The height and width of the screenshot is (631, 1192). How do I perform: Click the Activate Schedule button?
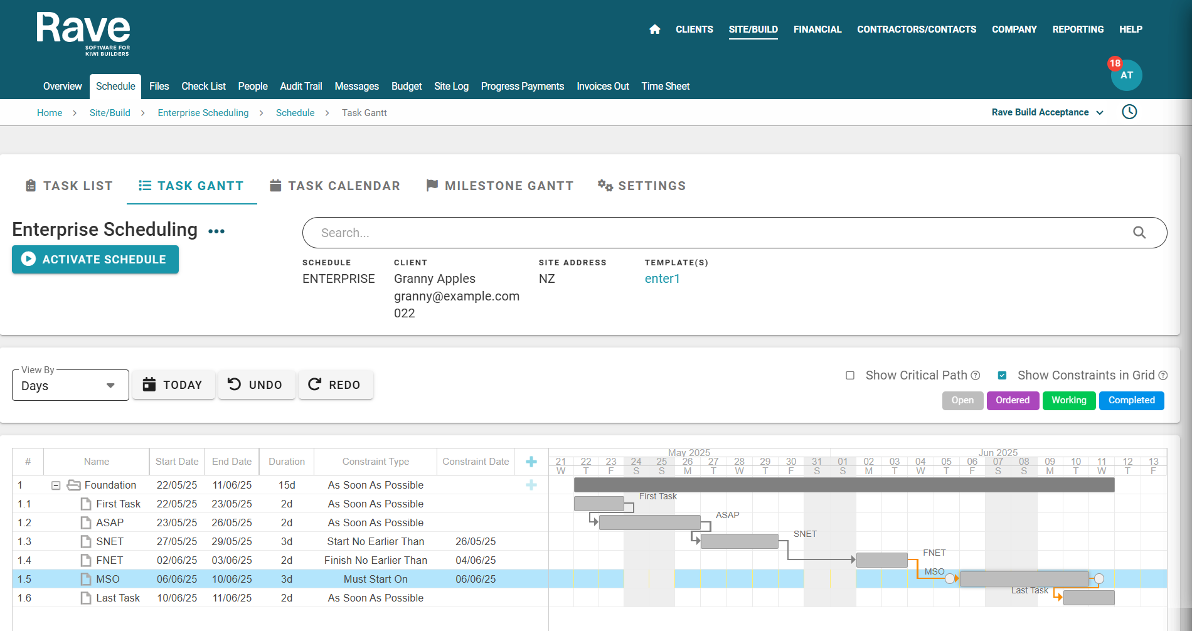coord(95,259)
